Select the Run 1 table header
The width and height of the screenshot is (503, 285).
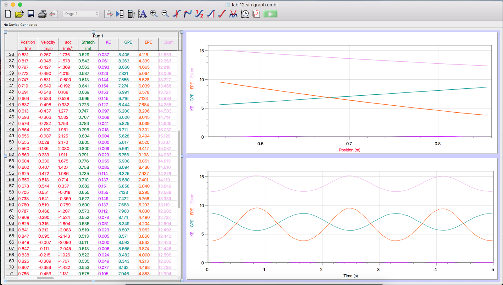[98, 35]
